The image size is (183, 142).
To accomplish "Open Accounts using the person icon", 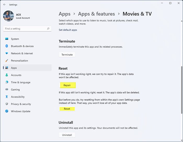I will click(7, 75).
